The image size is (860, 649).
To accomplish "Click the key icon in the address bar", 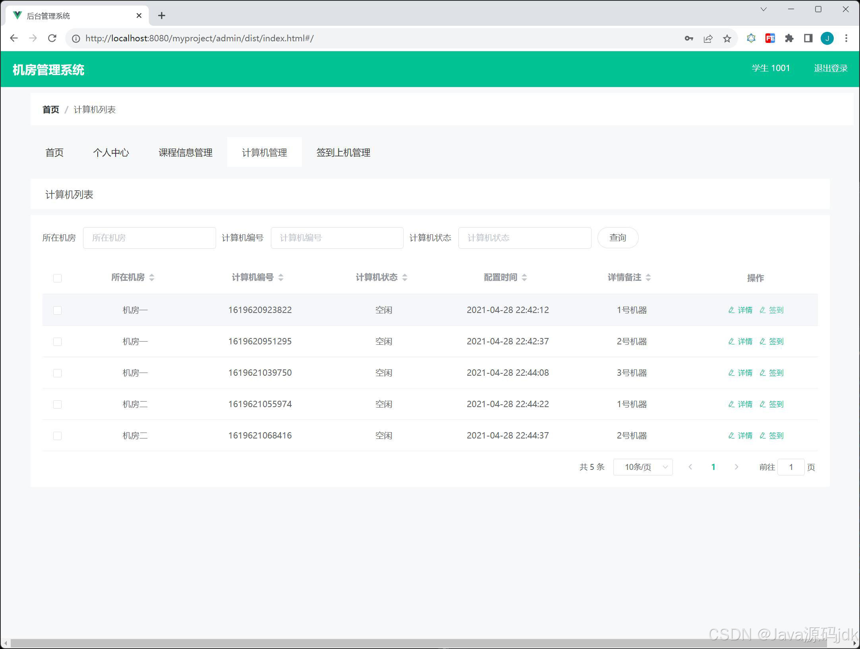I will (x=689, y=38).
